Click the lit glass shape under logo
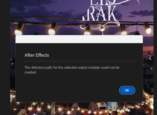The image size is (157, 115). click(x=102, y=29)
